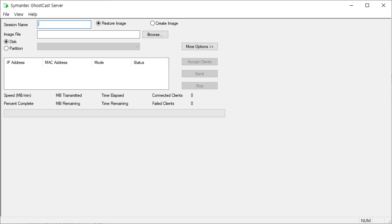Click the Speed (MB/min) label
The height and width of the screenshot is (224, 392).
(x=18, y=95)
